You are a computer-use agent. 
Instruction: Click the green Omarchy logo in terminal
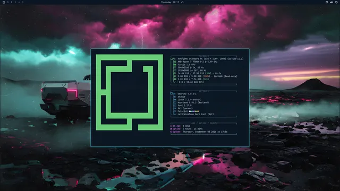pos(130,92)
